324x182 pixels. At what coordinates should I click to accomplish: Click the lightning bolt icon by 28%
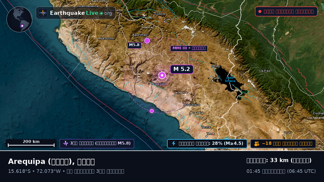coord(174,143)
